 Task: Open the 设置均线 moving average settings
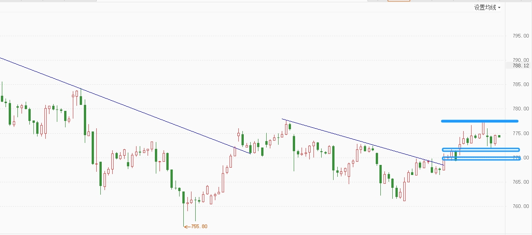pyautogui.click(x=485, y=7)
